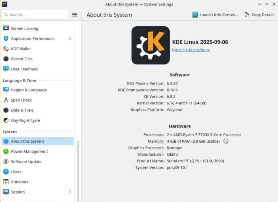Expand the Session submenu arrow
The height and width of the screenshot is (202, 278).
[x=70, y=192]
